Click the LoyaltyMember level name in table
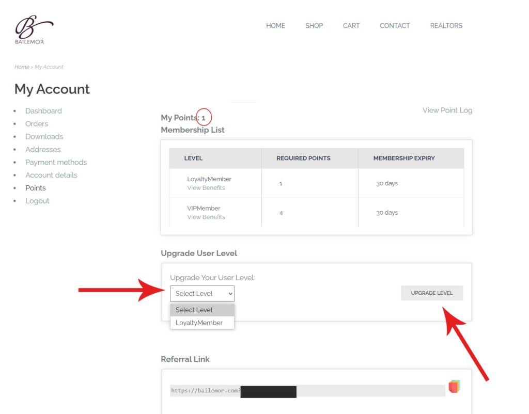 209,179
